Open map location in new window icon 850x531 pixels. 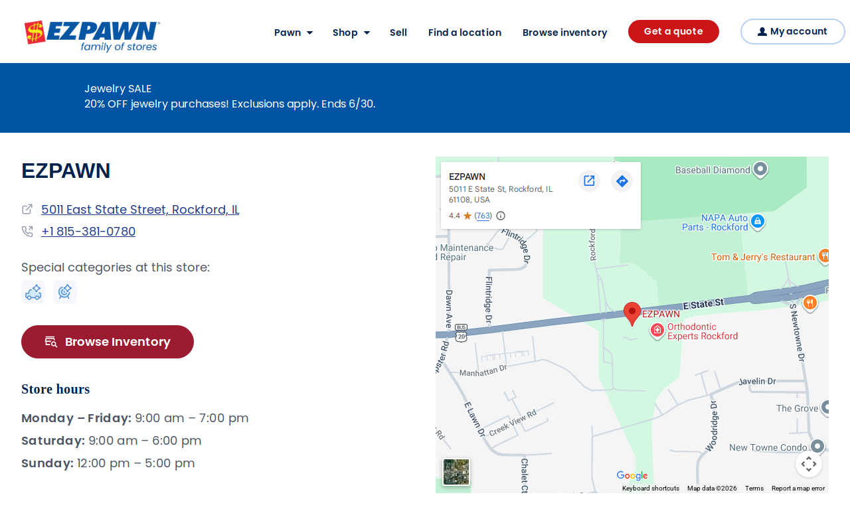[589, 181]
